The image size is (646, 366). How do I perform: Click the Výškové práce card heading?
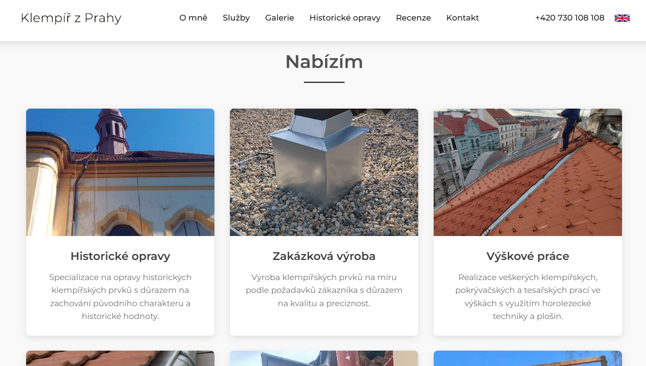point(528,256)
